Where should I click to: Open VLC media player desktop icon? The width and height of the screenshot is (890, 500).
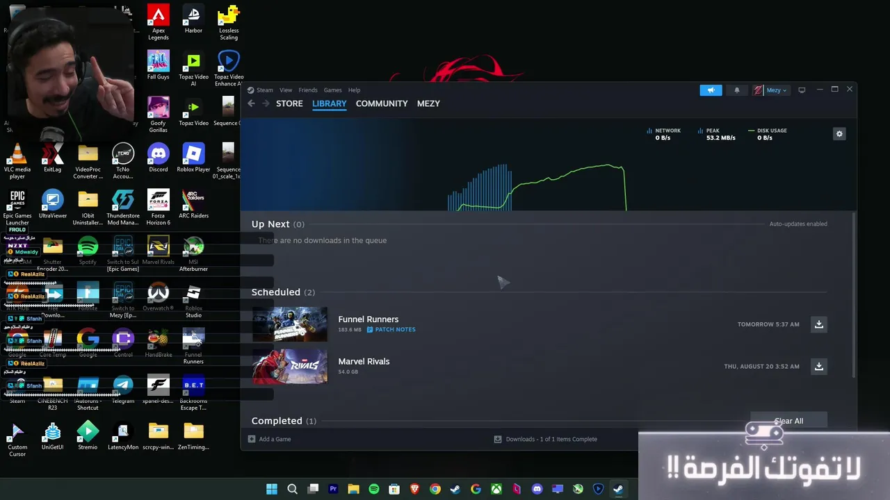point(17,162)
